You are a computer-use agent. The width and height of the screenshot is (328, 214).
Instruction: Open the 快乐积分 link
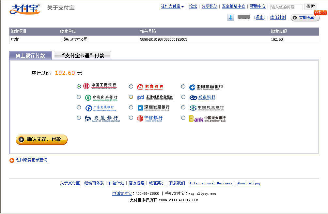point(209,6)
